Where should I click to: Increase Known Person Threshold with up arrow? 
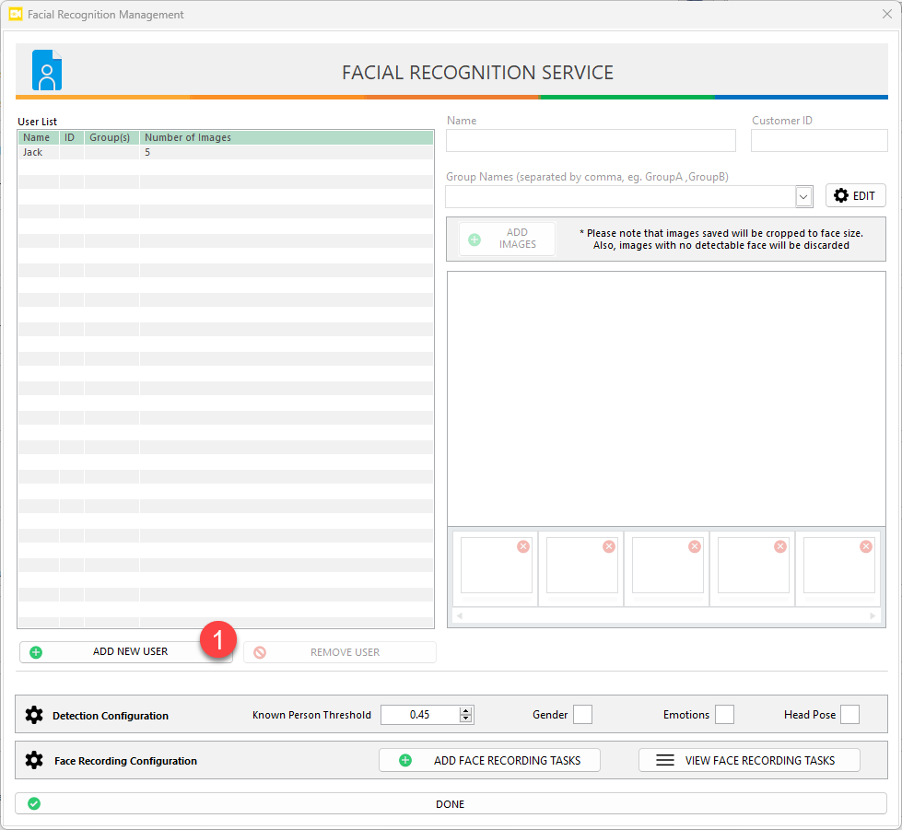[x=466, y=710]
